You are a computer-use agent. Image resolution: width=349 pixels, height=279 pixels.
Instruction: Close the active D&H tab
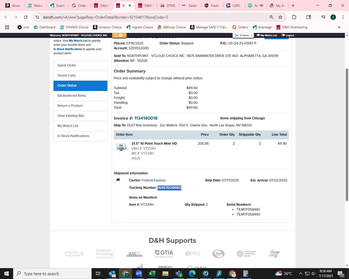(x=130, y=5)
